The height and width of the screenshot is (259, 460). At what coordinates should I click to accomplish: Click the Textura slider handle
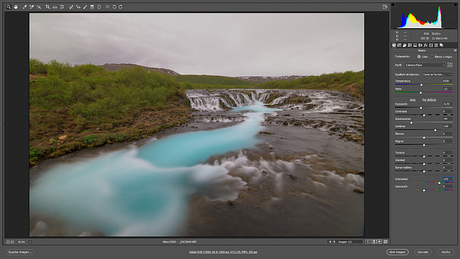coord(424,156)
